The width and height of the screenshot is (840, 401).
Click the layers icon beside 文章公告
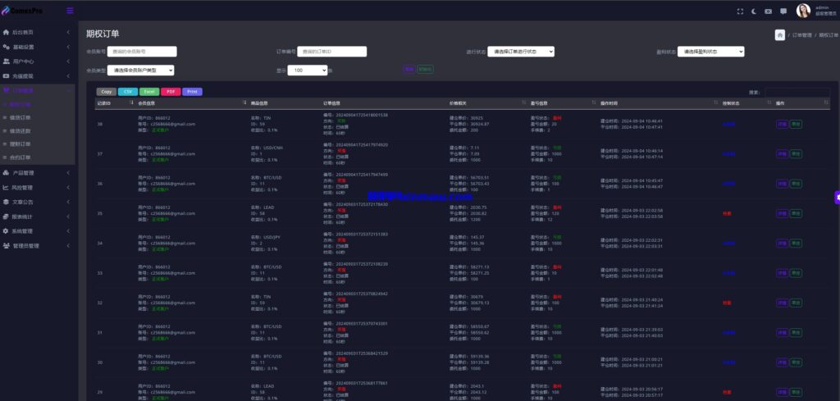pyautogui.click(x=6, y=202)
